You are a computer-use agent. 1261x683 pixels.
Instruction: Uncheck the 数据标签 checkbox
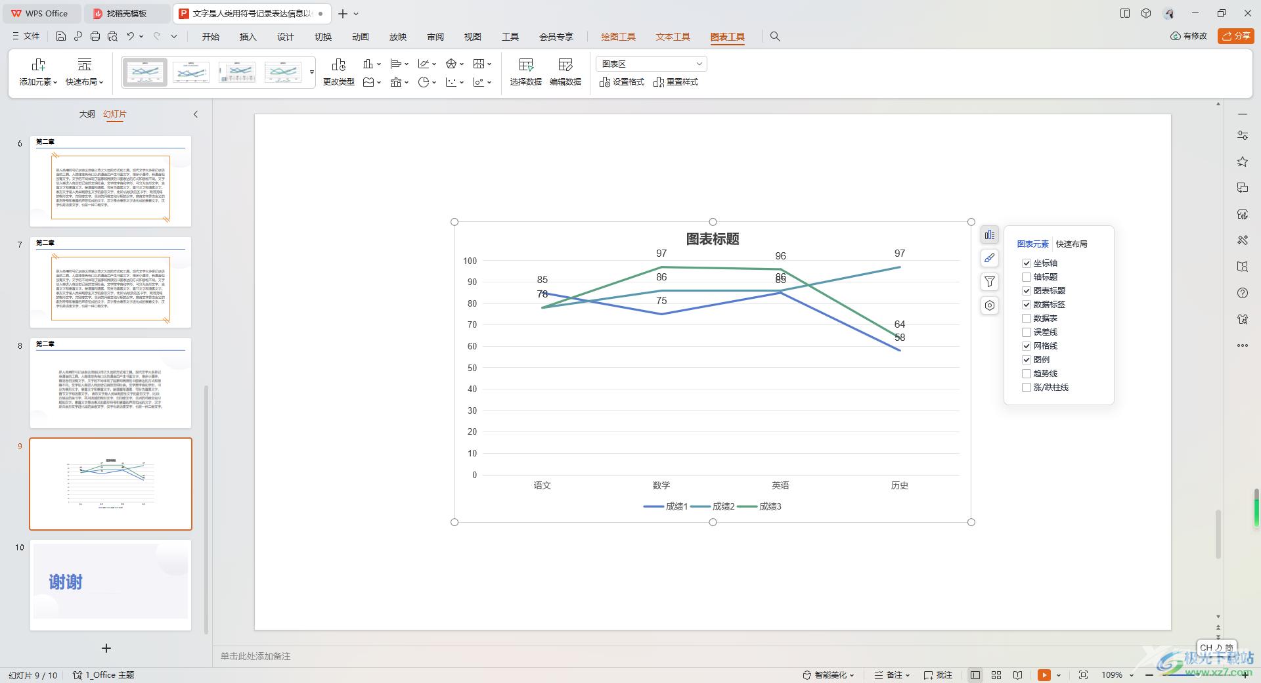click(x=1026, y=304)
